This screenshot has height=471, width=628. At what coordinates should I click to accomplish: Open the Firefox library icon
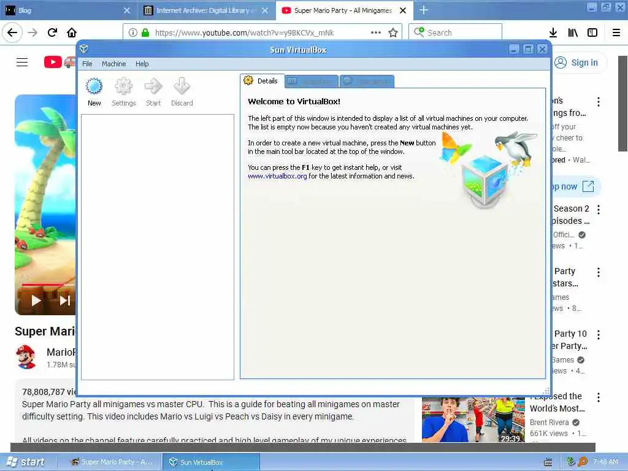point(573,33)
